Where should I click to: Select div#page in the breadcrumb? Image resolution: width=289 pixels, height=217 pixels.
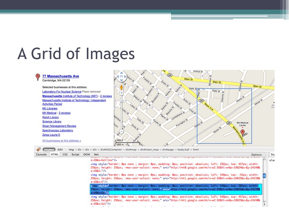[168, 149]
